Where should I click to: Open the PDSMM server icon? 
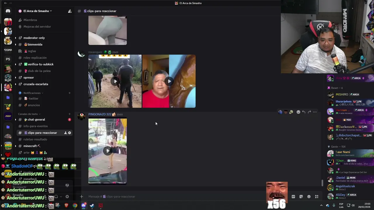pyautogui.click(x=8, y=50)
